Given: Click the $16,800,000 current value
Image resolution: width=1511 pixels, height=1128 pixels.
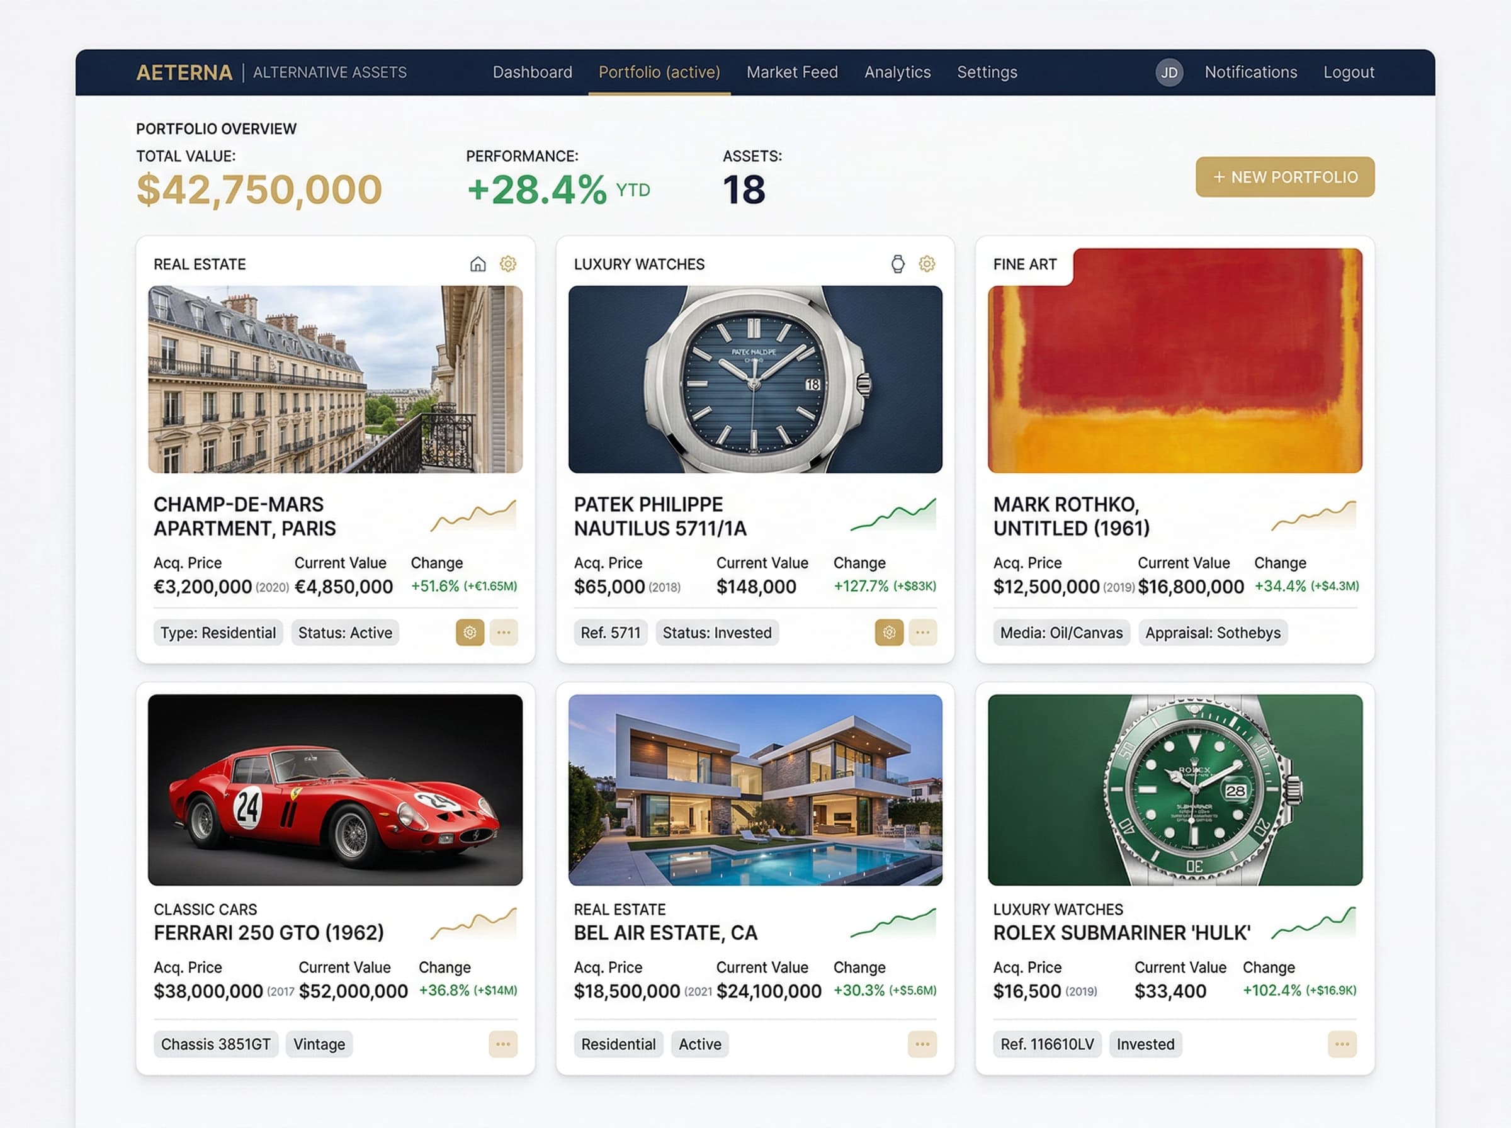Looking at the screenshot, I should coord(1191,587).
